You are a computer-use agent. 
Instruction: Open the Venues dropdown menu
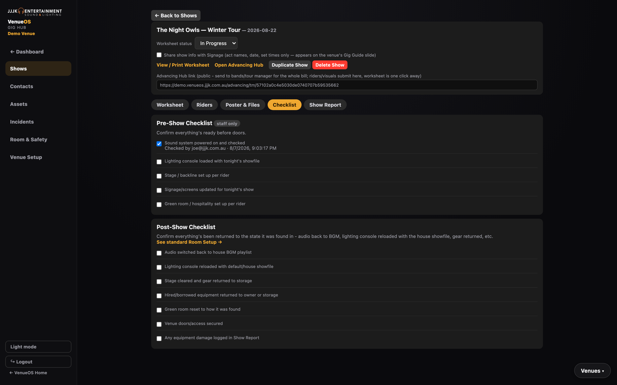[592, 371]
